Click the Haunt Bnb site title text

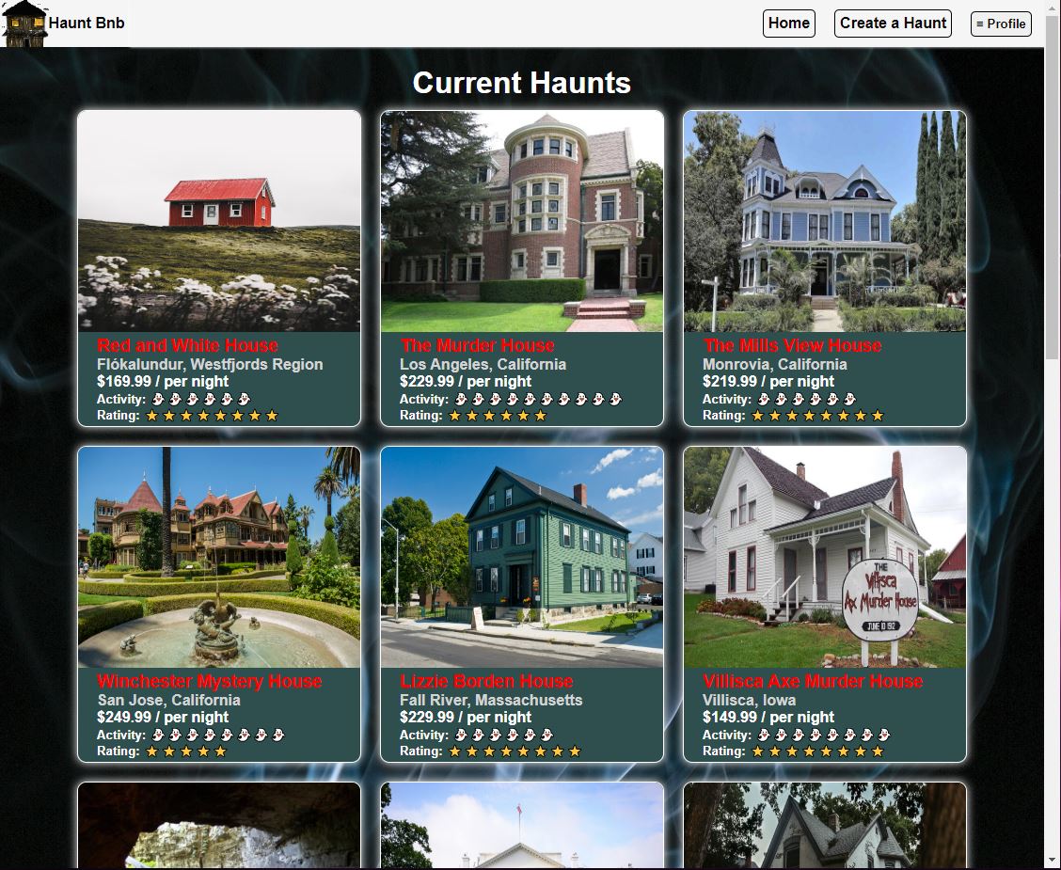(87, 23)
